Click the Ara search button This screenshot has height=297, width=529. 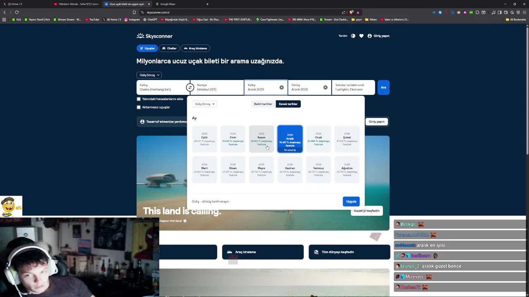click(383, 87)
